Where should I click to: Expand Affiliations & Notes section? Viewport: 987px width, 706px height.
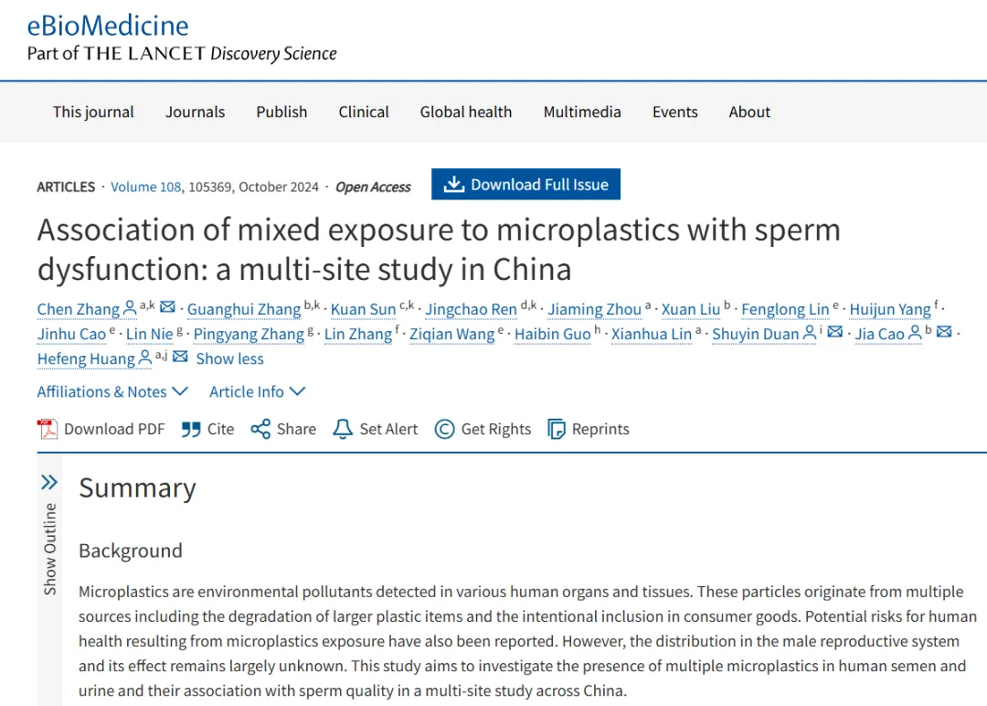[x=112, y=391]
